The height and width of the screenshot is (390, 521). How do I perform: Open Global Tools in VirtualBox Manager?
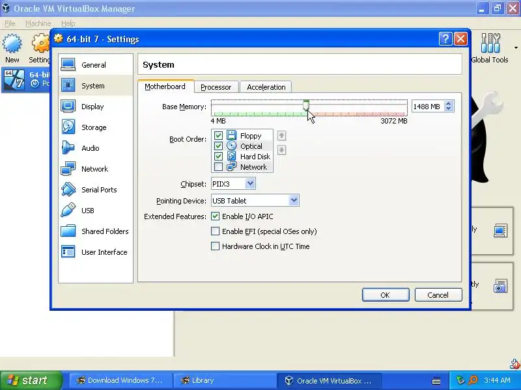click(x=490, y=48)
